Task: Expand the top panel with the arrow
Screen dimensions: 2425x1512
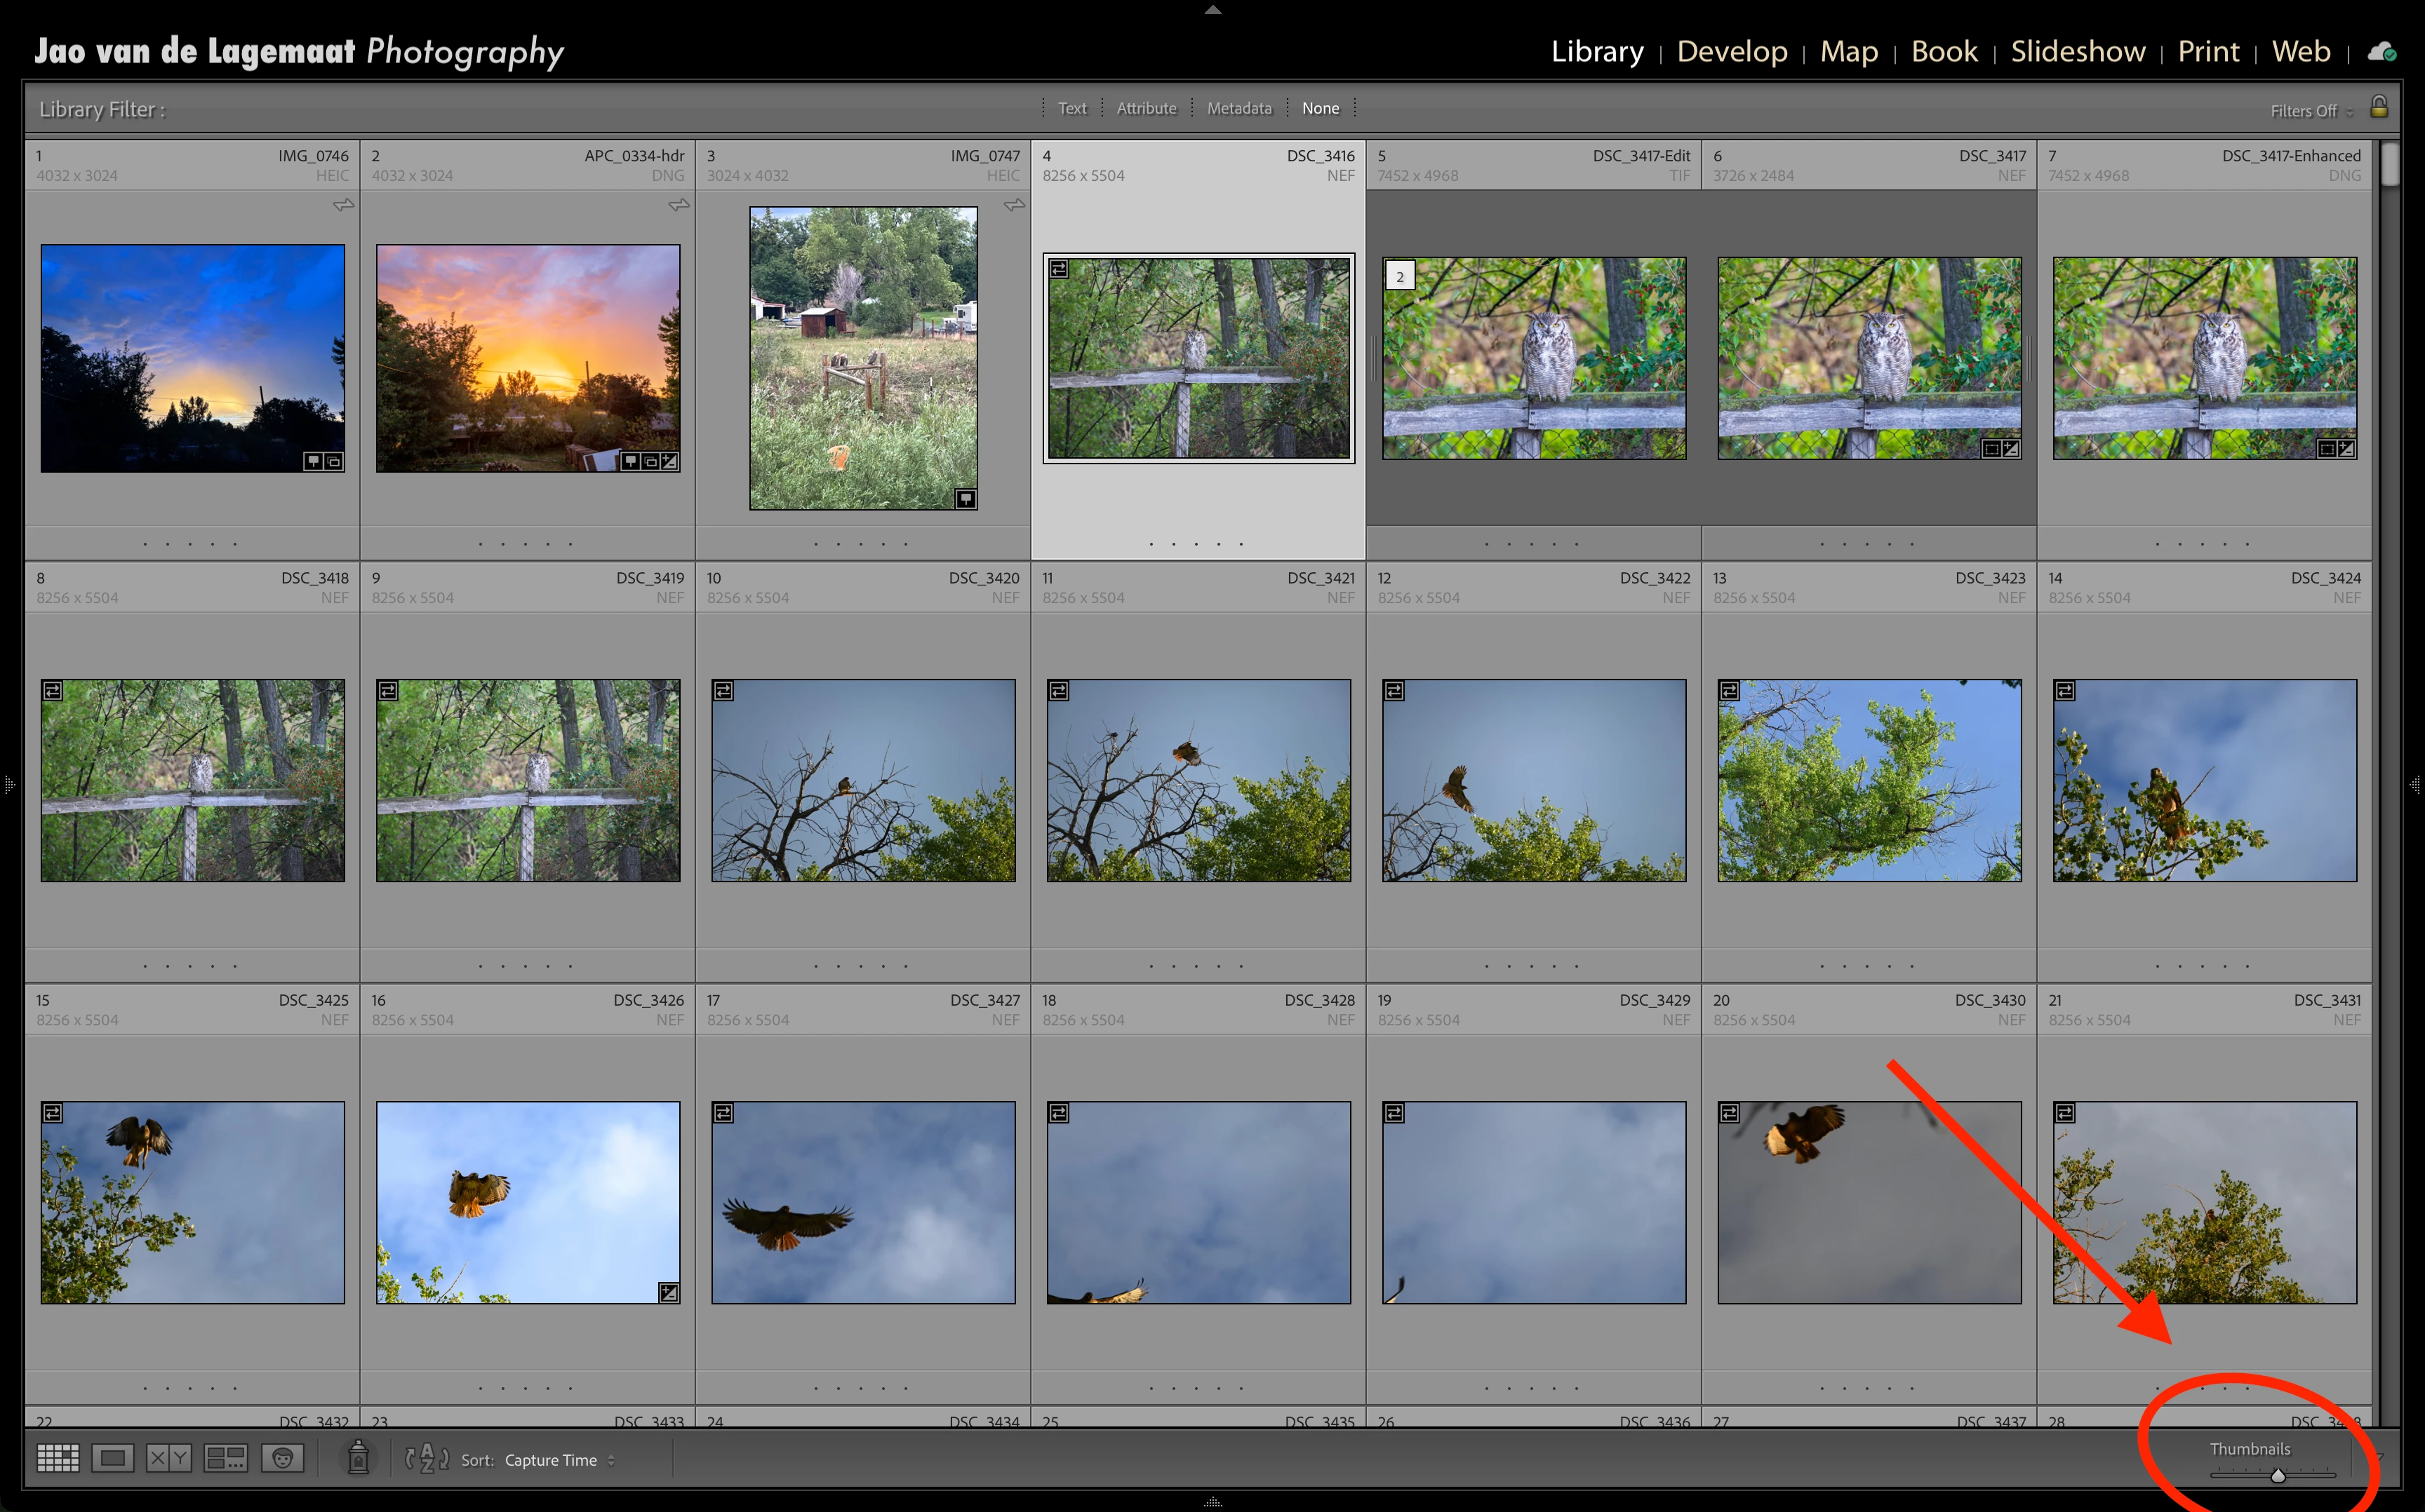Action: click(x=1212, y=9)
